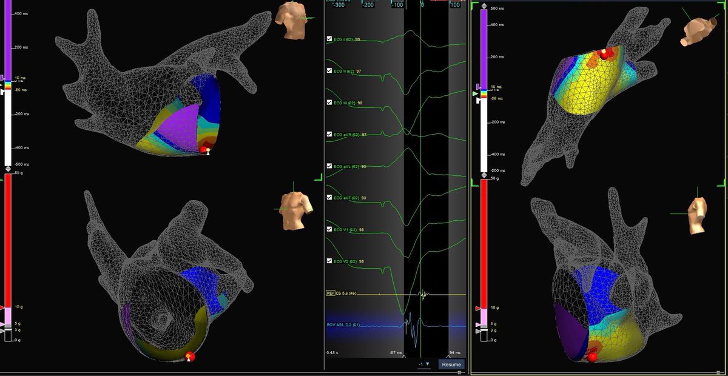Click the torso orientation icon of lower-right map

(x=699, y=214)
